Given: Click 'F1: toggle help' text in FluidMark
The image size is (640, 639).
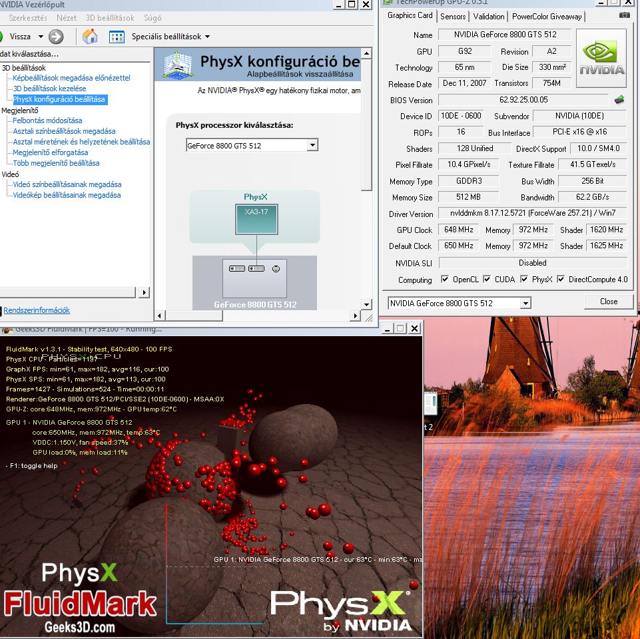Looking at the screenshot, I should click(33, 465).
